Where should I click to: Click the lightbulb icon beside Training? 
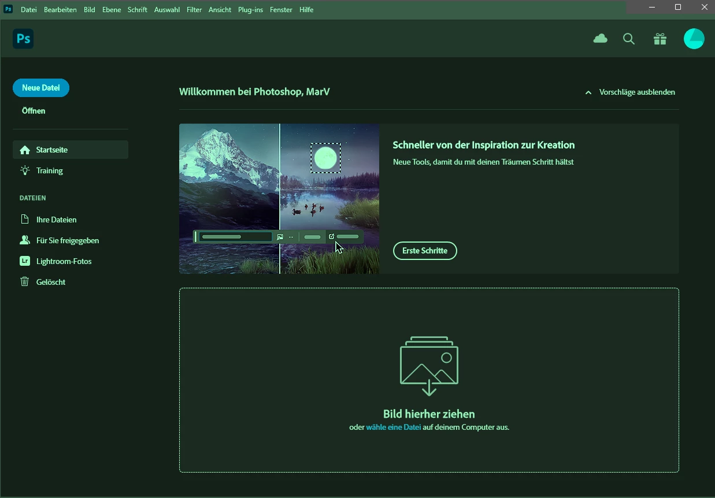point(25,170)
